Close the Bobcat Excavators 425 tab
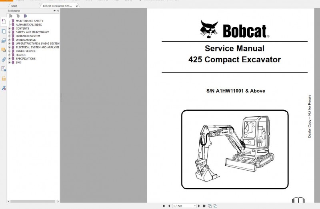The height and width of the screenshot is (209, 320). [x=76, y=6]
